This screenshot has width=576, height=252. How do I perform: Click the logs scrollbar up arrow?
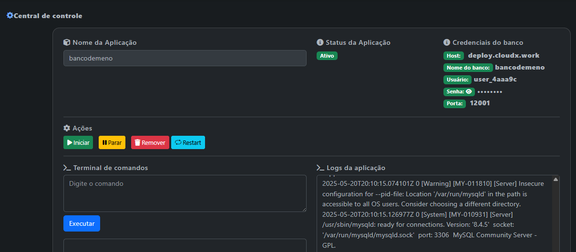coord(555,180)
